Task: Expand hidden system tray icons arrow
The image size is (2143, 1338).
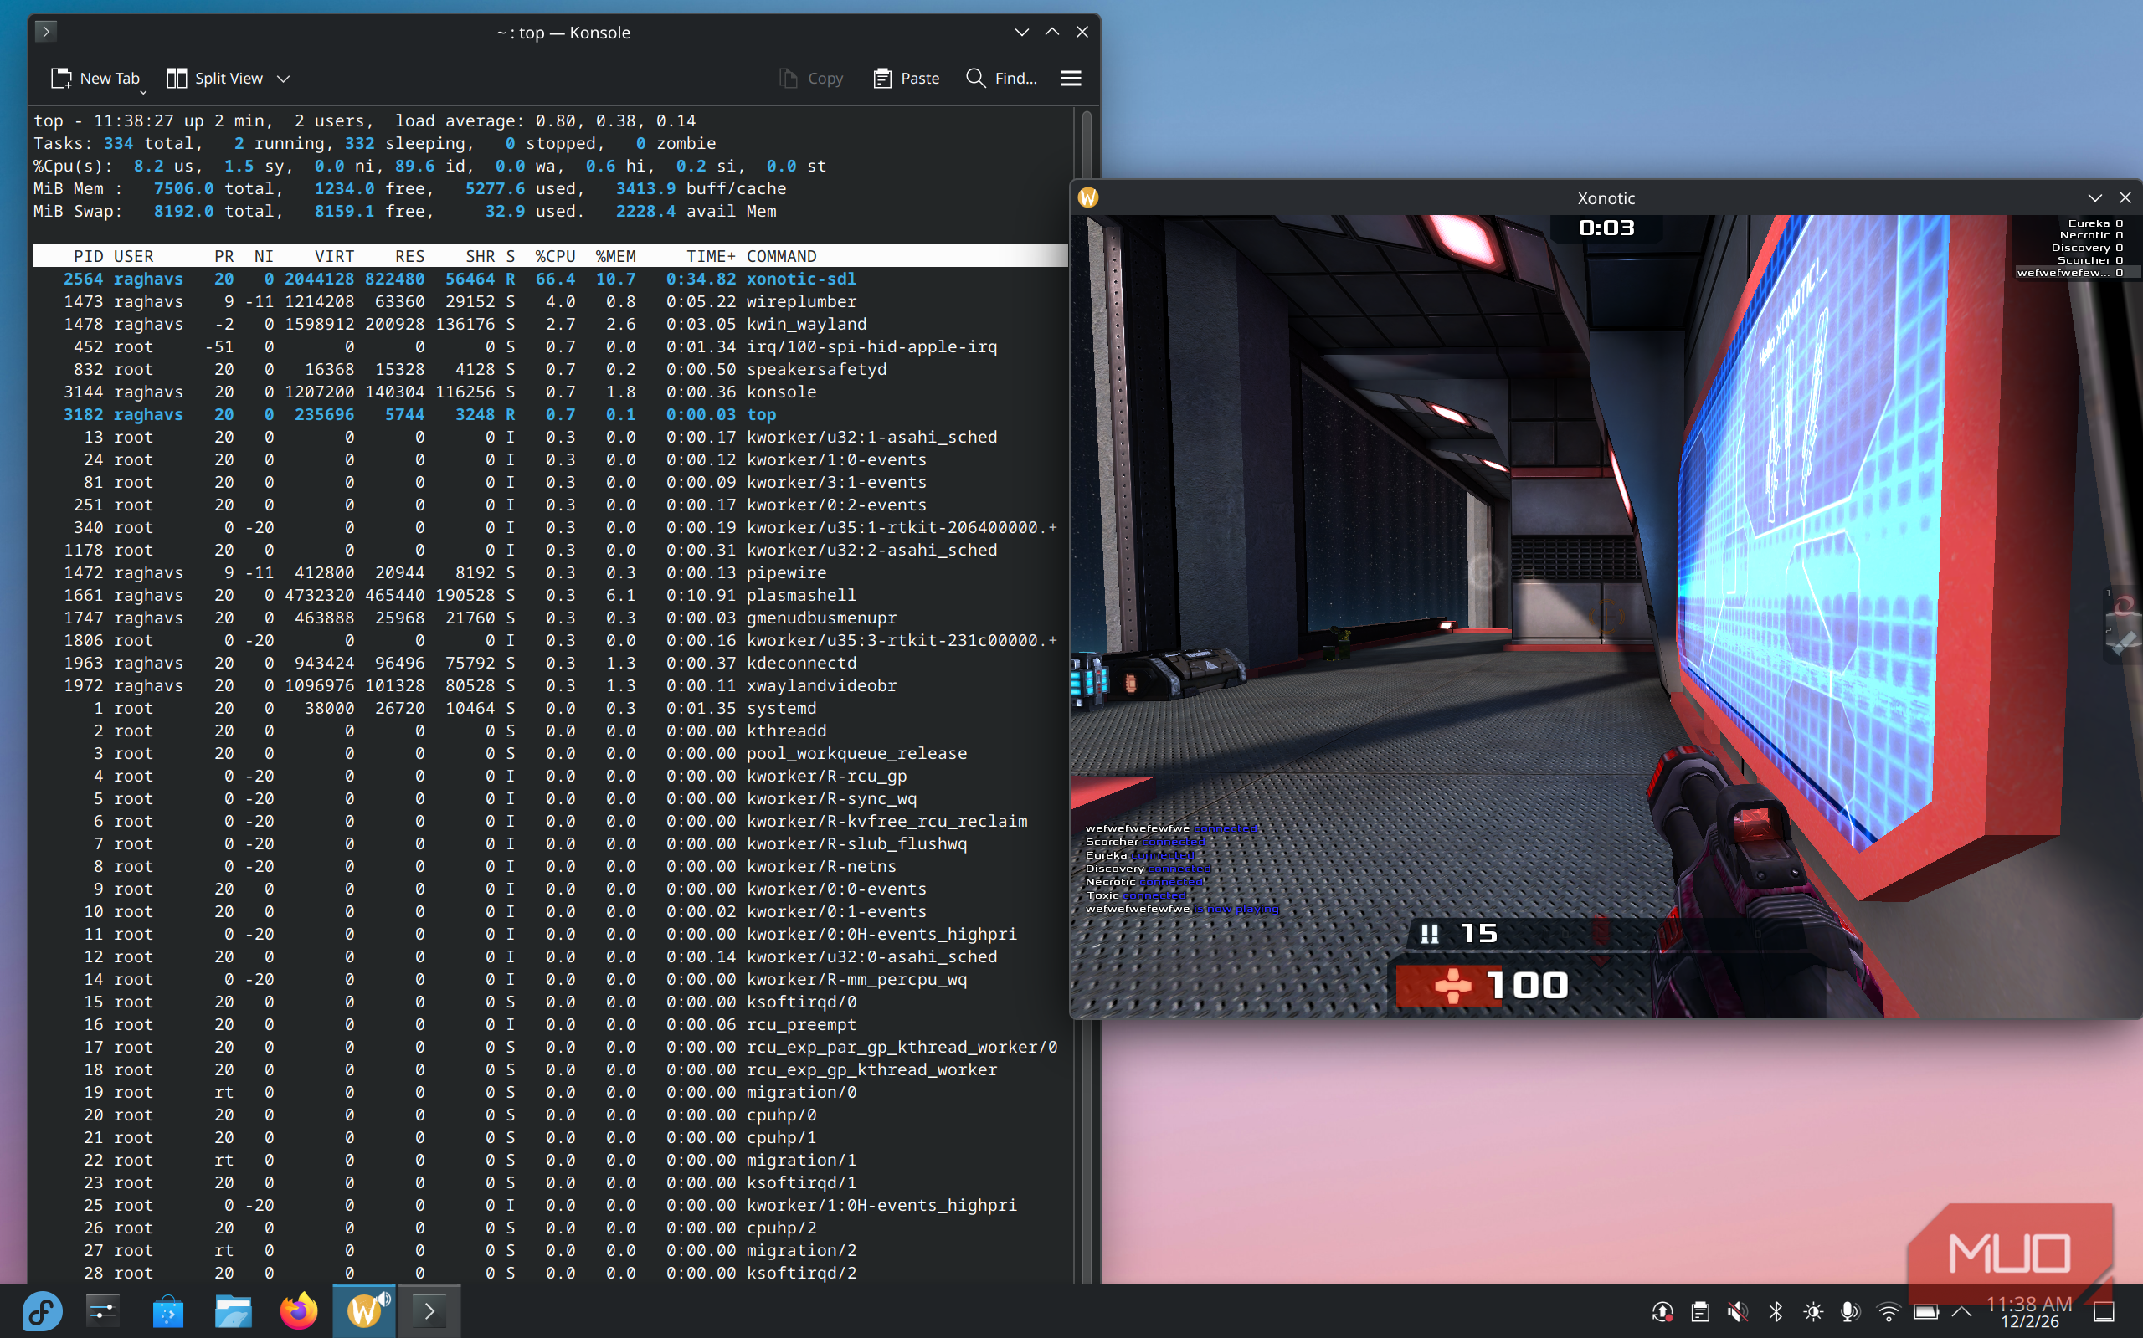Action: pos(1961,1311)
